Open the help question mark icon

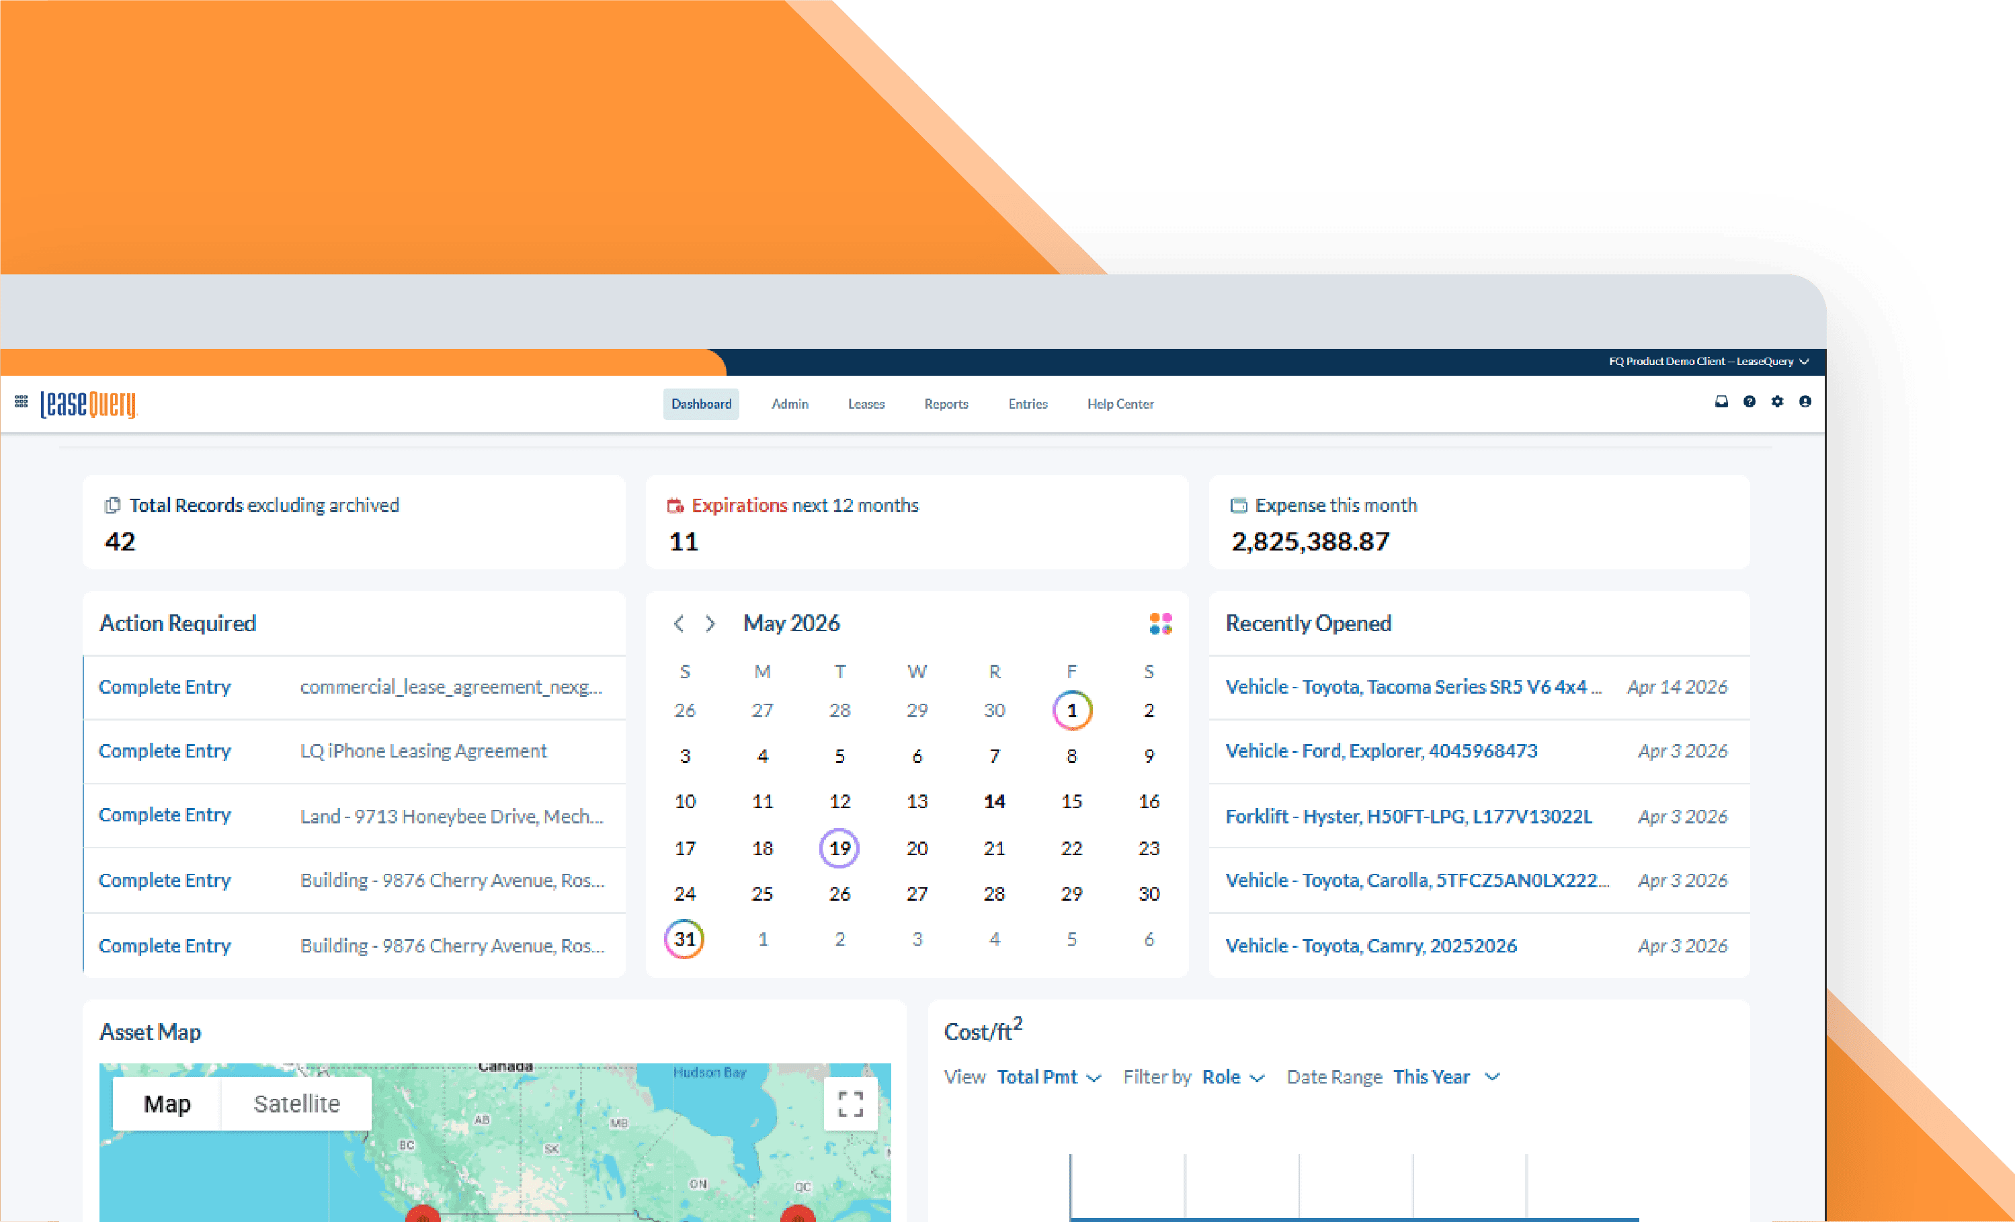coord(1750,401)
